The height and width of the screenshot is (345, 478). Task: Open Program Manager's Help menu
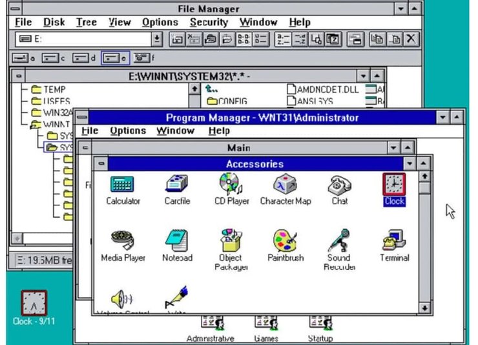tap(219, 131)
